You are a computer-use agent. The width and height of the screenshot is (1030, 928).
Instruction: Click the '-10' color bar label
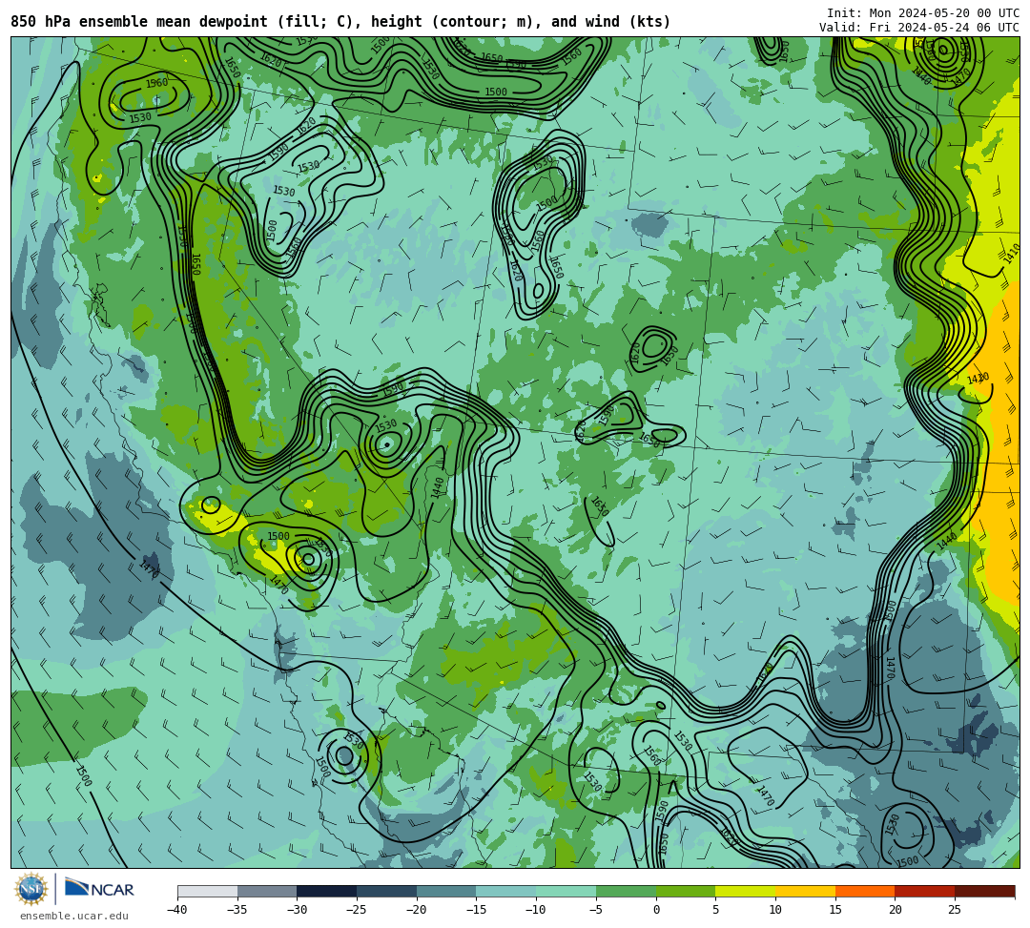tap(535, 910)
